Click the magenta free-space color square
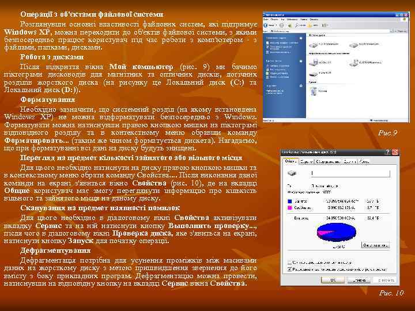The height and width of the screenshot is (311, 415). click(289, 208)
